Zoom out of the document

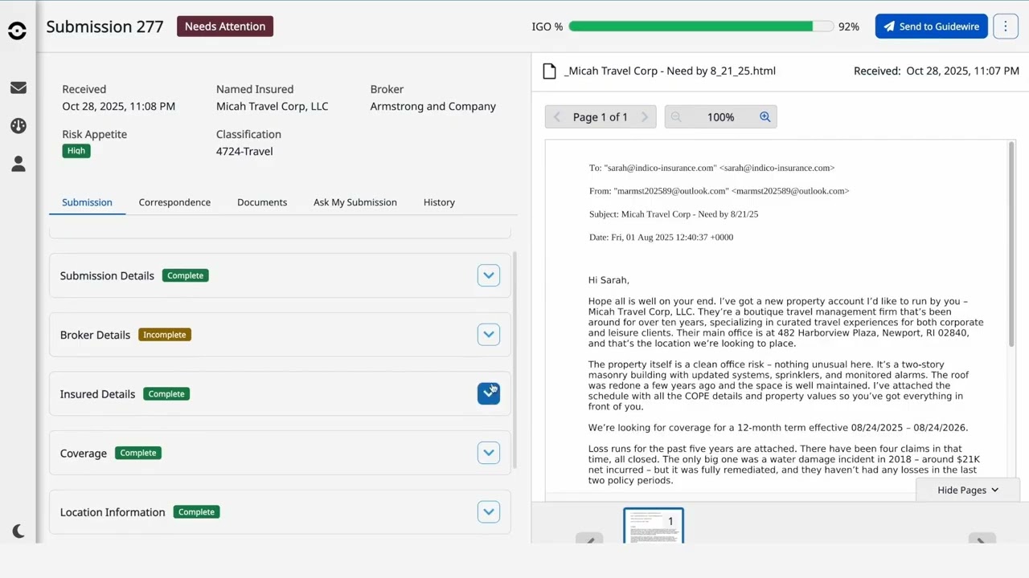tap(676, 117)
